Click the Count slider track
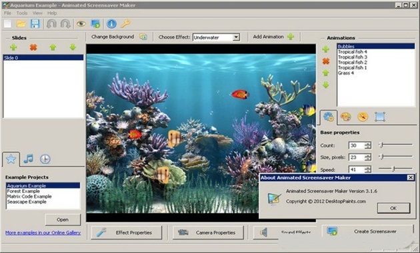Screen dimensions: 420x253 point(396,145)
